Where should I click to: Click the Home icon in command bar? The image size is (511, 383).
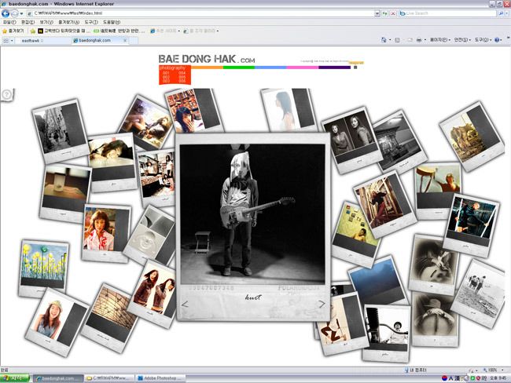click(384, 40)
